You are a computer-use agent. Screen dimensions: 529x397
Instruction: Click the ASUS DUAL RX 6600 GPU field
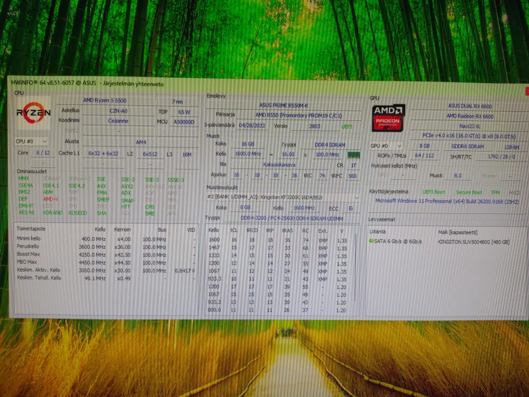point(469,106)
